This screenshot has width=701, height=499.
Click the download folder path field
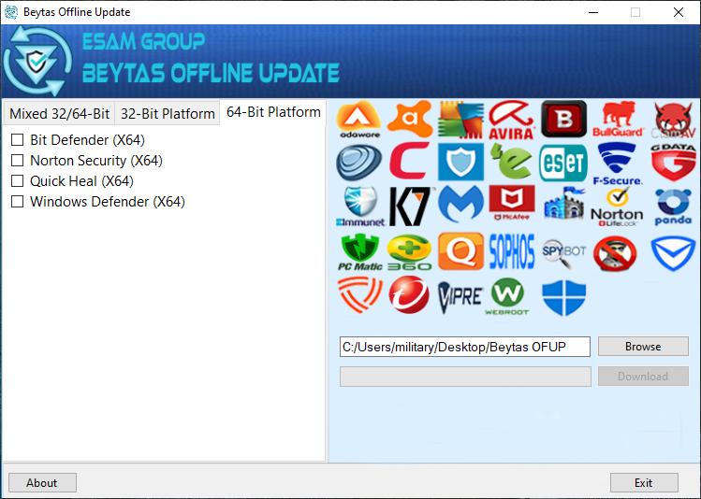pos(465,347)
